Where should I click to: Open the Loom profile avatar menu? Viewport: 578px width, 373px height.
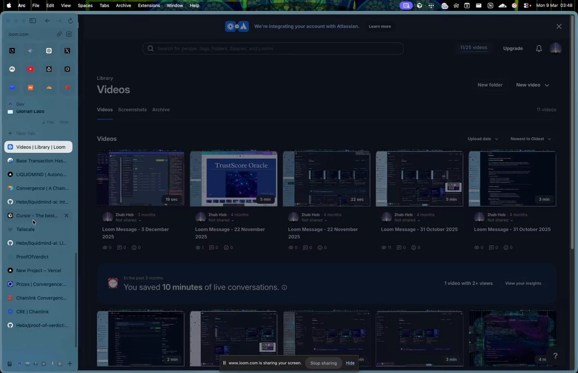(556, 48)
